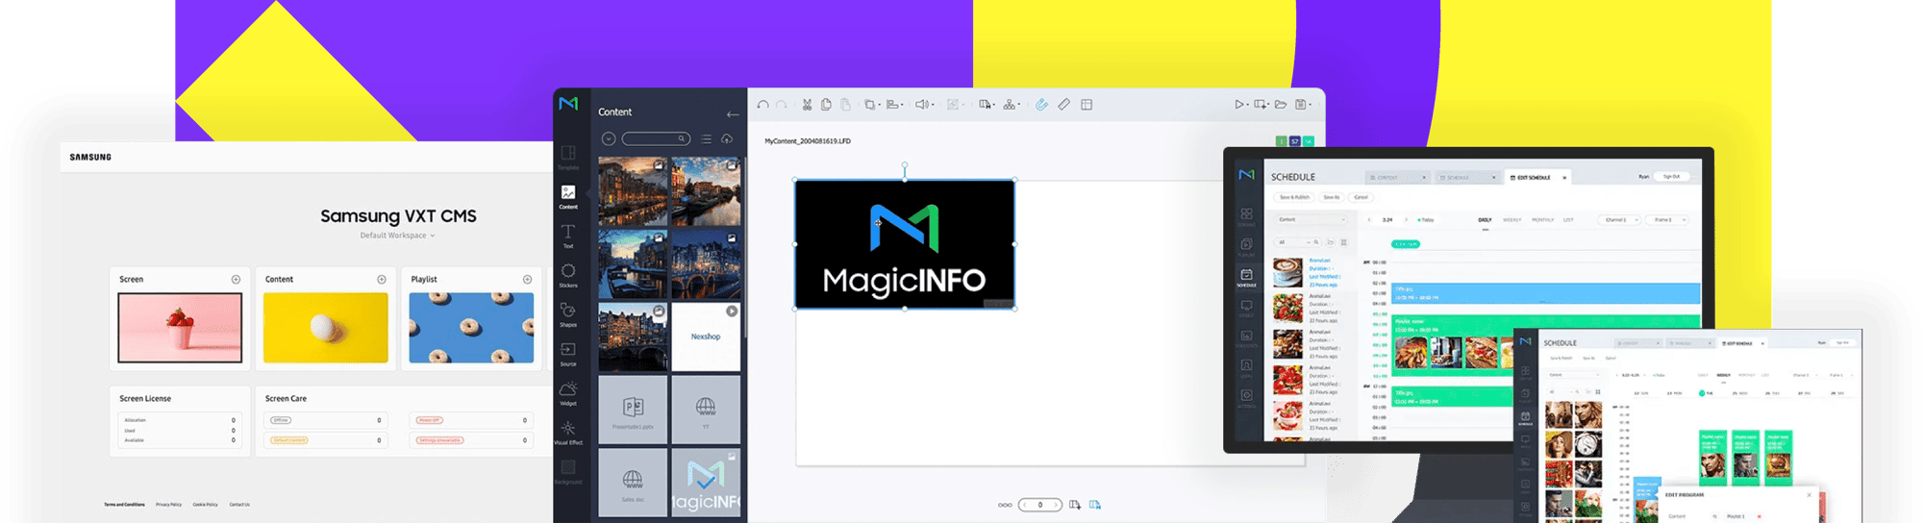Expand the content filter circle chevron
The width and height of the screenshot is (1923, 523).
pos(609,139)
